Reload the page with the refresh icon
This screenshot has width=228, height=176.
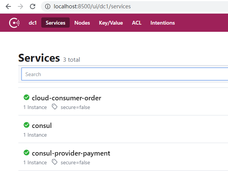33,6
